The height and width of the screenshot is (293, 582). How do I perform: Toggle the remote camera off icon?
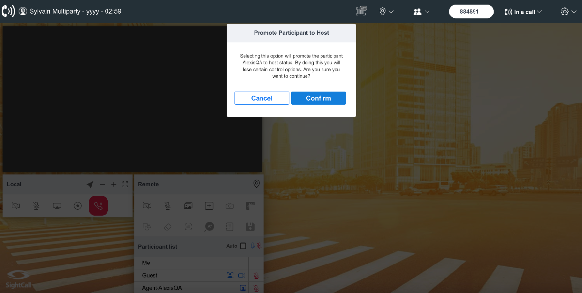coord(147,206)
